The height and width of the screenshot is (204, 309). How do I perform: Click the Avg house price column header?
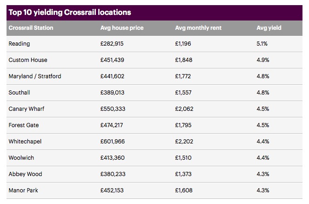tap(121, 28)
